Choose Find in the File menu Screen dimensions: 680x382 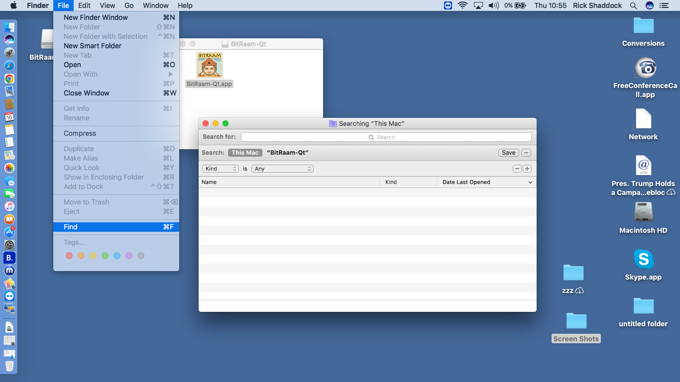pyautogui.click(x=71, y=227)
